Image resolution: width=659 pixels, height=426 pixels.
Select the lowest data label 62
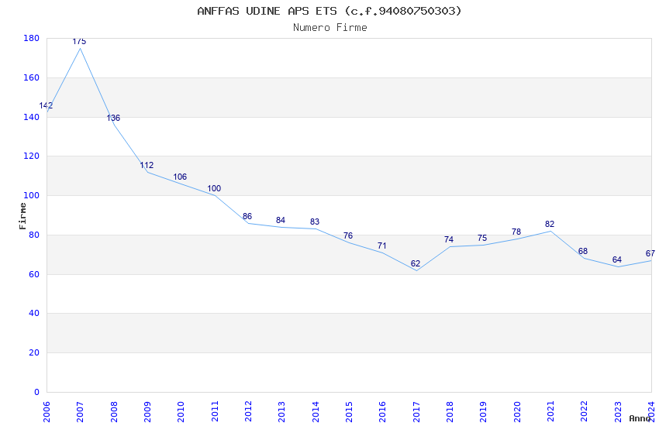416,264
